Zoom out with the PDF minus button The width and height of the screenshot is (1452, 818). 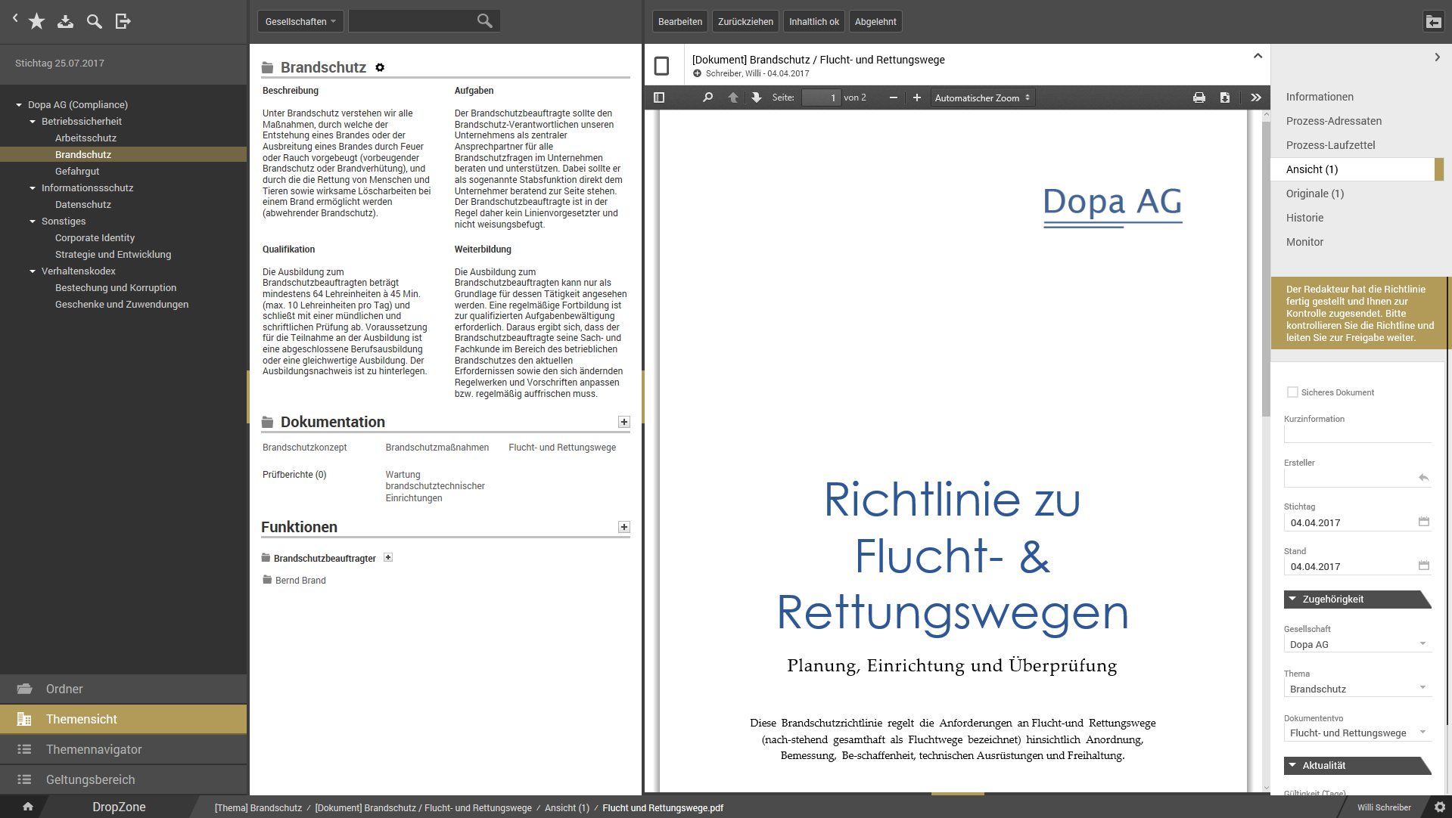[x=893, y=98]
